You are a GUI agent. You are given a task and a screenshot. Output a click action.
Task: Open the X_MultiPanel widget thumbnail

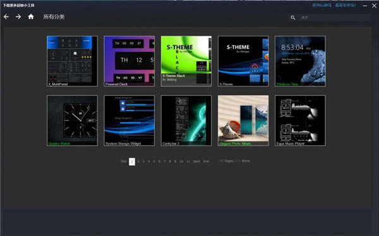[x=72, y=61]
